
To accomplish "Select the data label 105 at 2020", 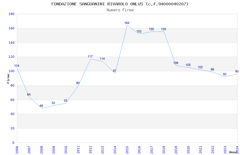I will pyautogui.click(x=188, y=65).
